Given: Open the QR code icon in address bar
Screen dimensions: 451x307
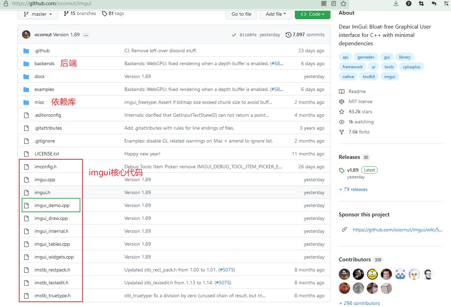Looking at the screenshot, I should tap(324, 3).
